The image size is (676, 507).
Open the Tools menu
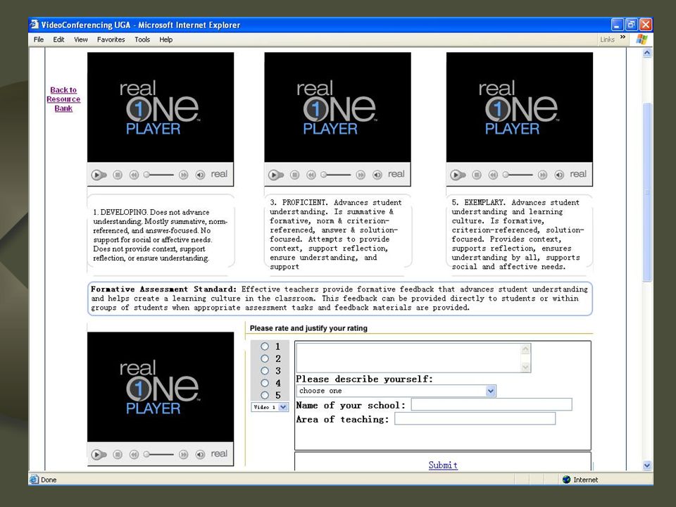142,39
